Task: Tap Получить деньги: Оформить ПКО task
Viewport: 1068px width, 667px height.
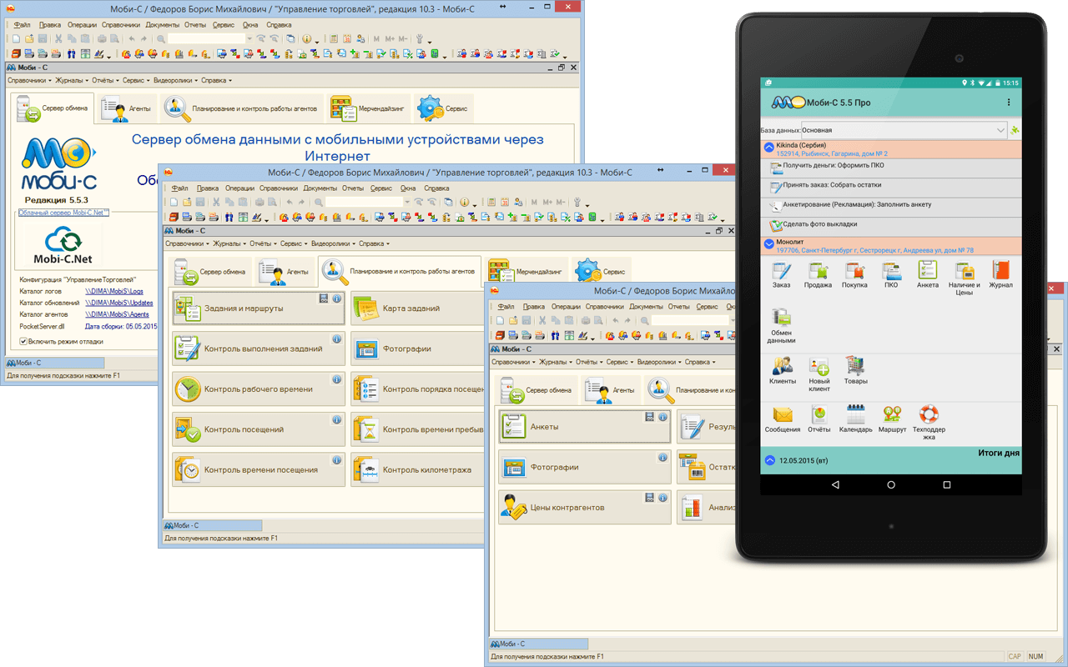Action: click(x=890, y=167)
